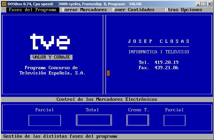Open the Fases del Programa menu
Image resolution: width=214 pixels, height=140 pixels.
(32, 10)
